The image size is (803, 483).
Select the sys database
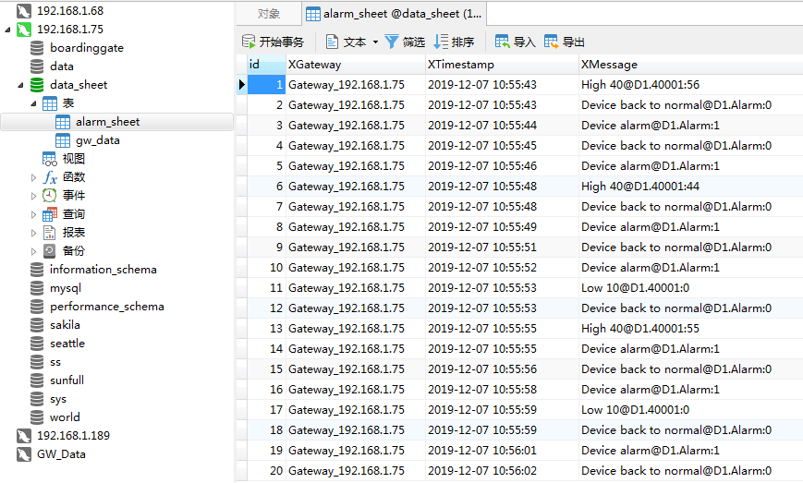pyautogui.click(x=58, y=399)
